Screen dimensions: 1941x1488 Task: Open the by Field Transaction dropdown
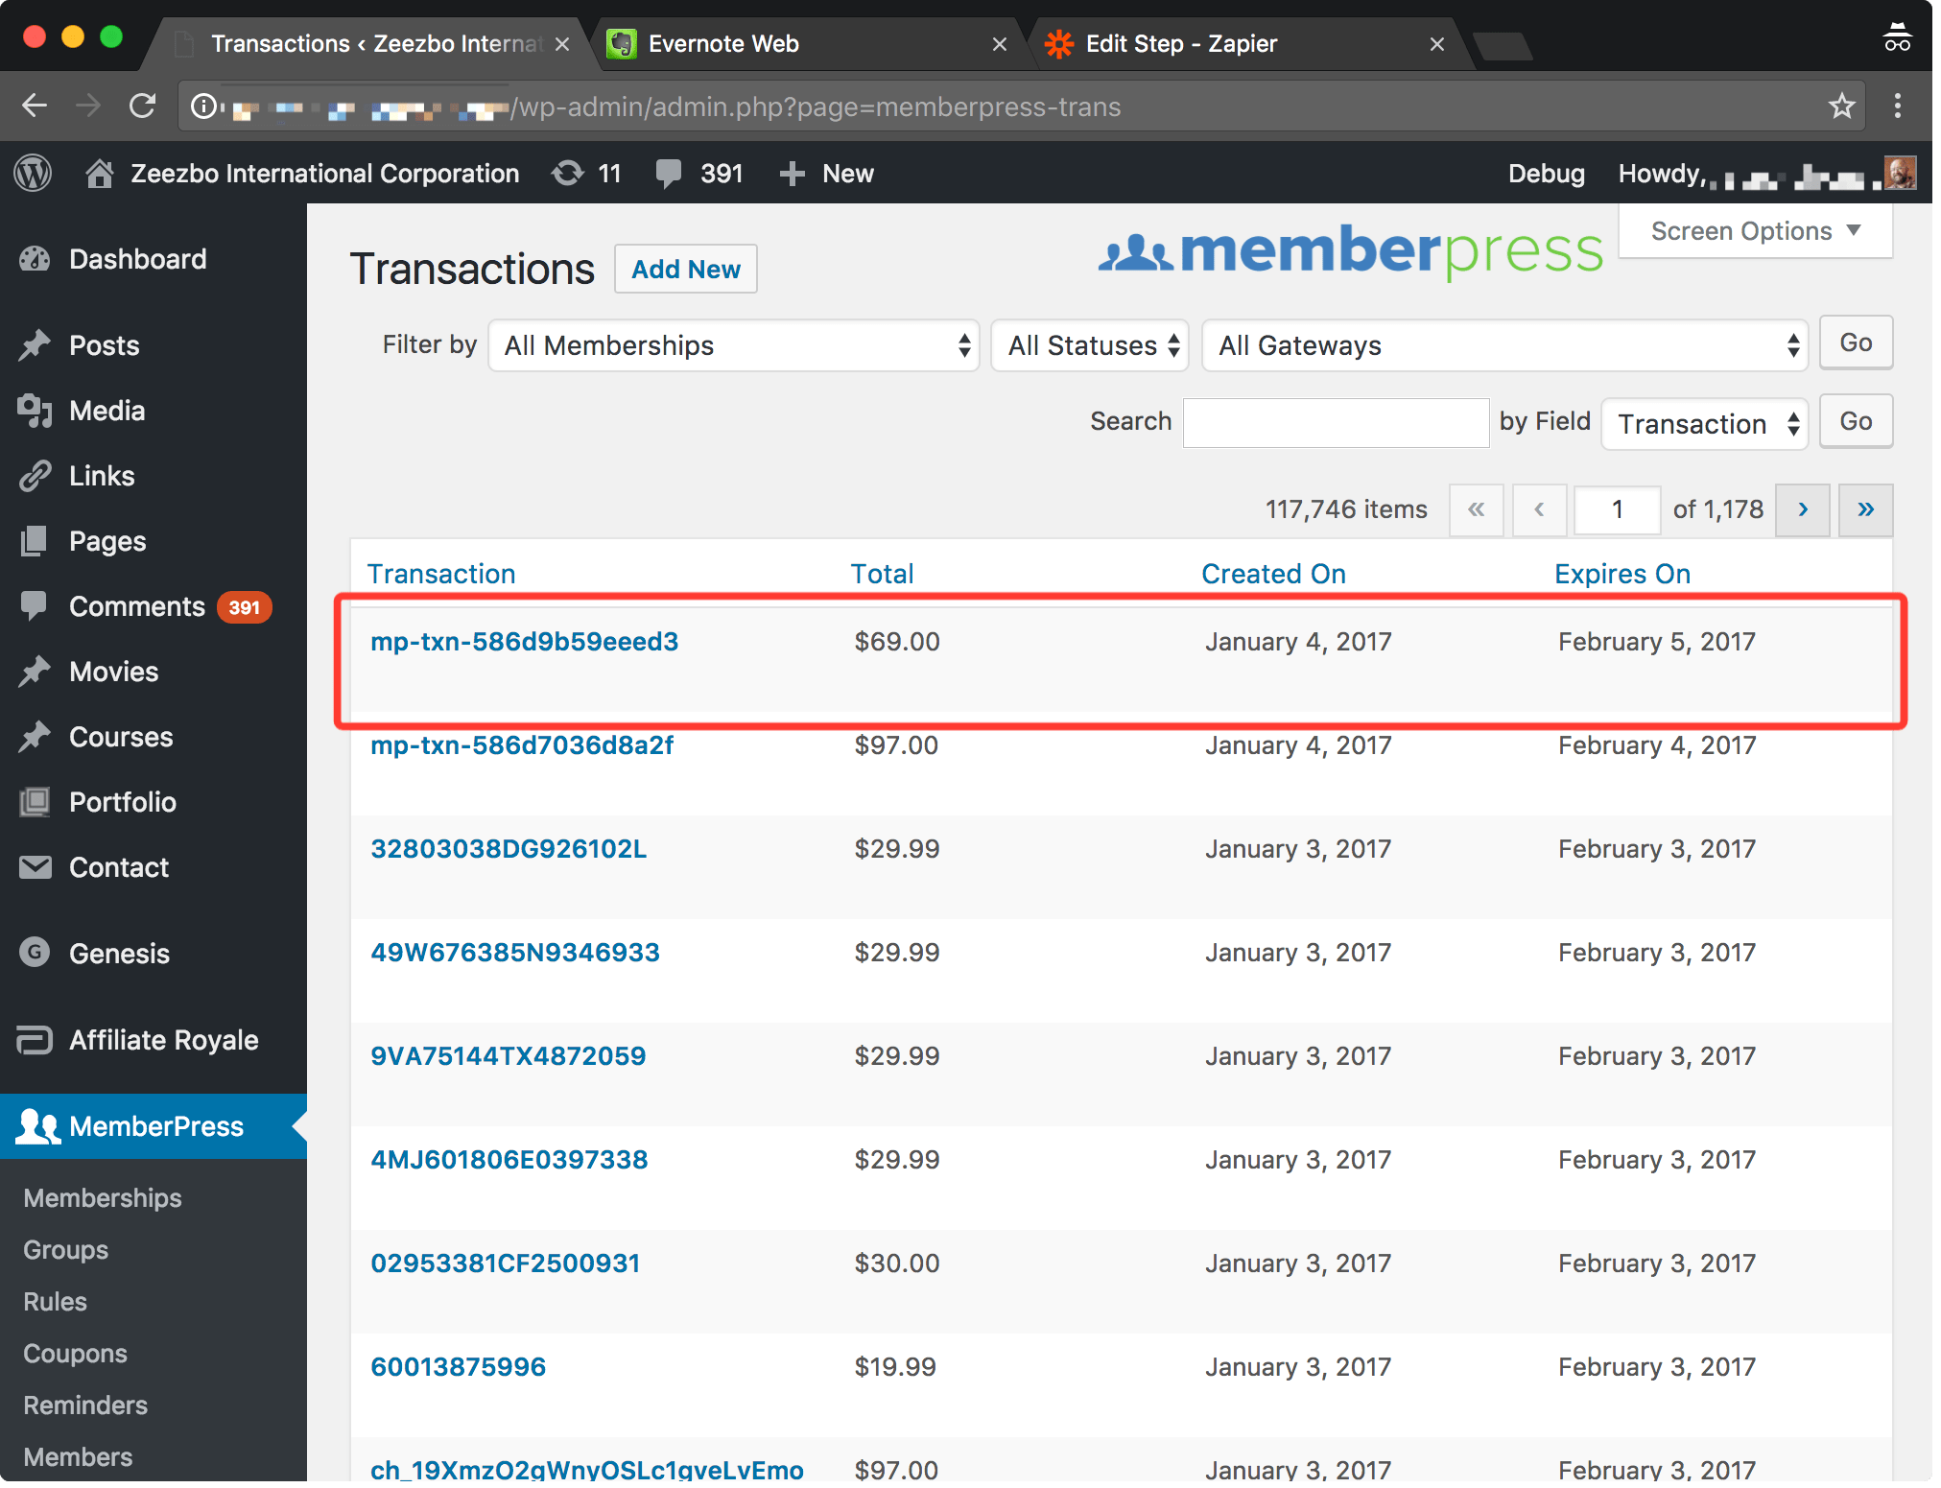click(x=1704, y=423)
